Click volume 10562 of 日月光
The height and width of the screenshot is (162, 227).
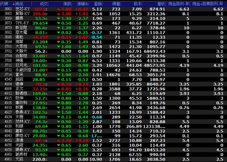113,66
